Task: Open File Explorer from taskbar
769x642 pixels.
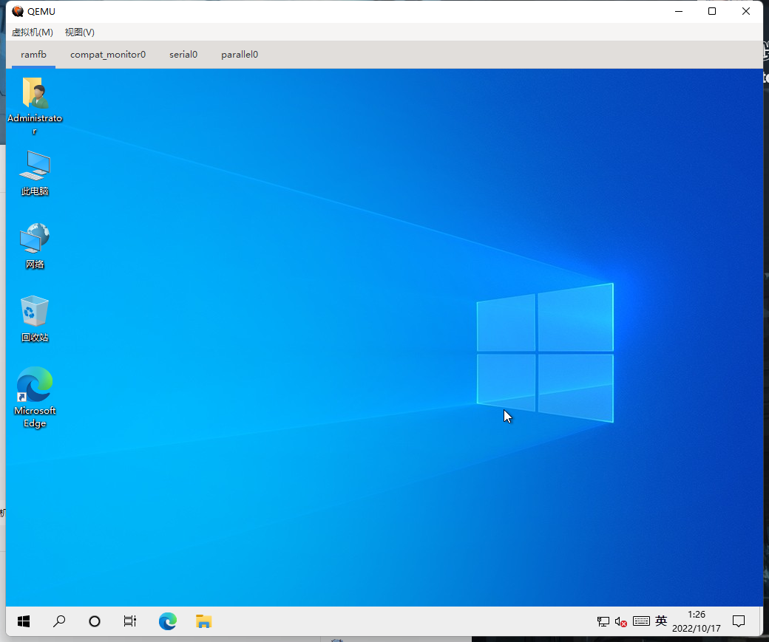Action: pyautogui.click(x=203, y=621)
